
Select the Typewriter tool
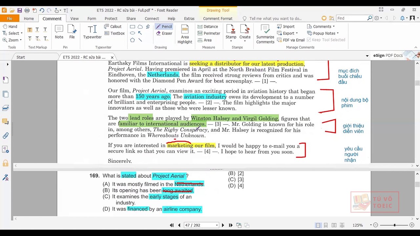[92, 32]
